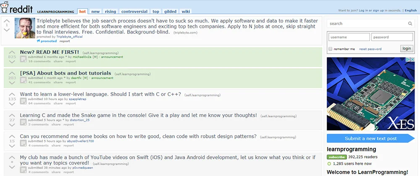
Task: Click the login button
Action: (x=407, y=49)
